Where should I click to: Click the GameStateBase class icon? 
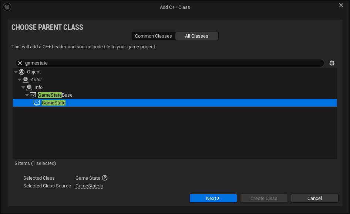tap(33, 95)
